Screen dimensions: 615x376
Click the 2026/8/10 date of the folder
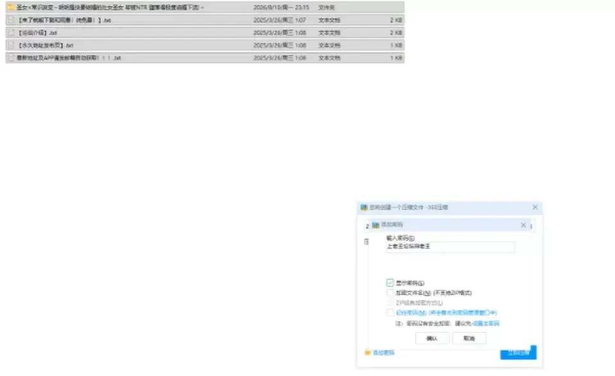(281, 8)
